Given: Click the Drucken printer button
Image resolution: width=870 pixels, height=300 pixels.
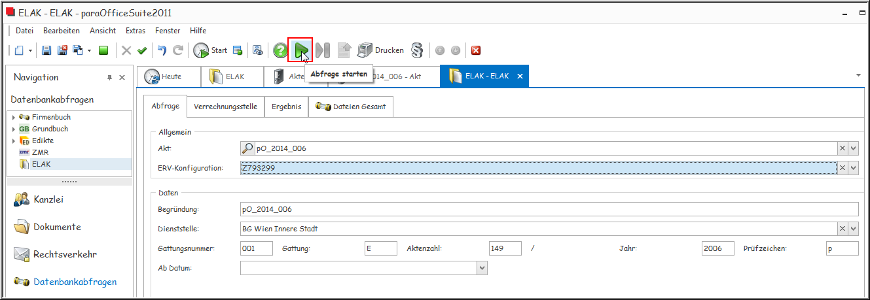Looking at the screenshot, I should 380,50.
